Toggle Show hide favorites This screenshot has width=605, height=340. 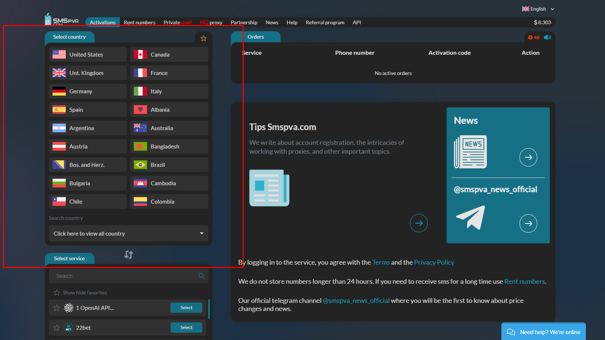click(80, 293)
